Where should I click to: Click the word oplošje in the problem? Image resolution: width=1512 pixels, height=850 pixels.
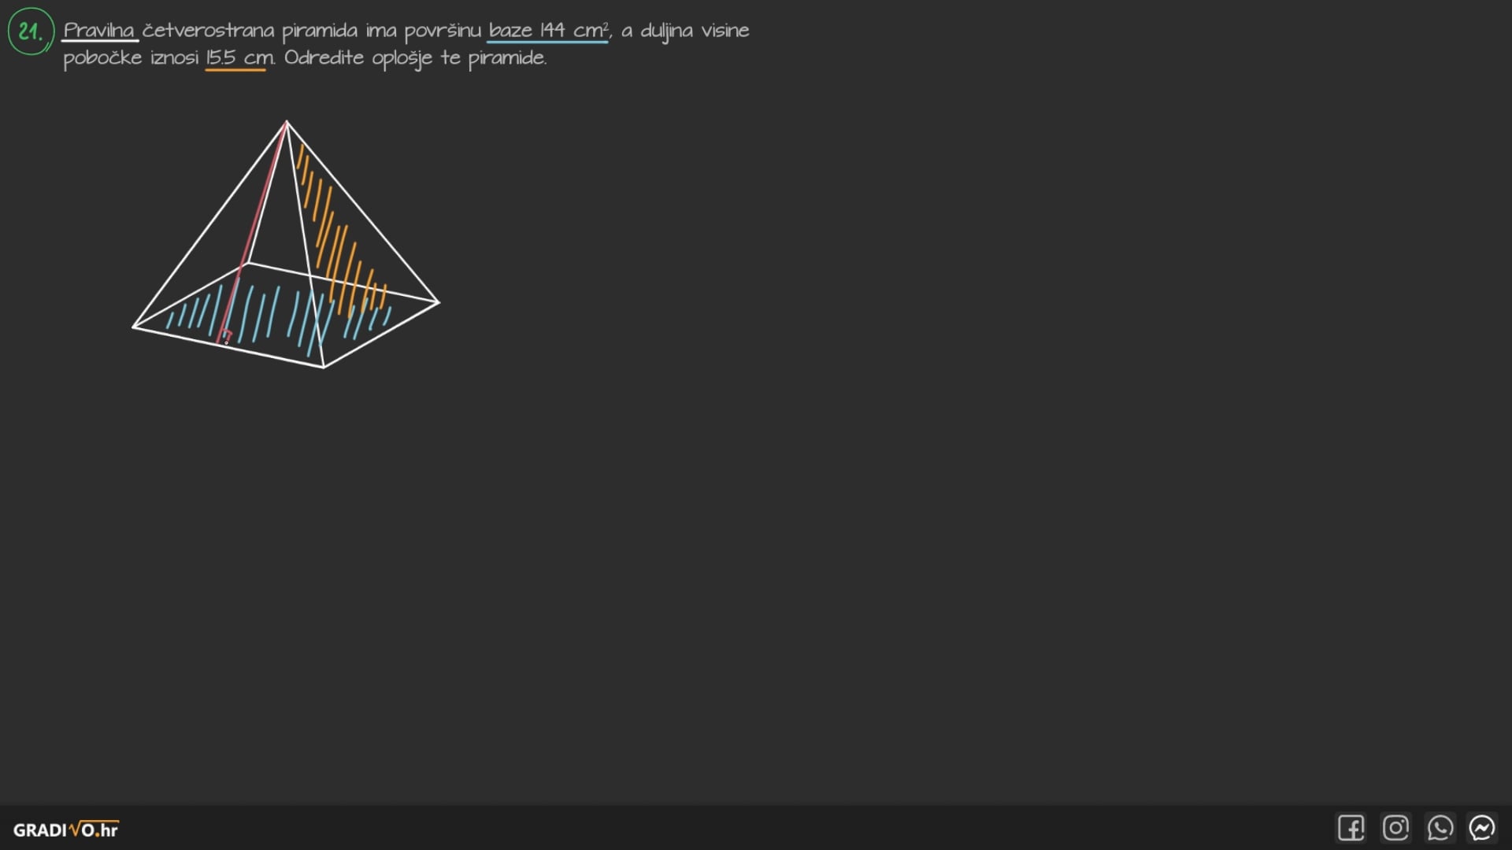(x=402, y=58)
